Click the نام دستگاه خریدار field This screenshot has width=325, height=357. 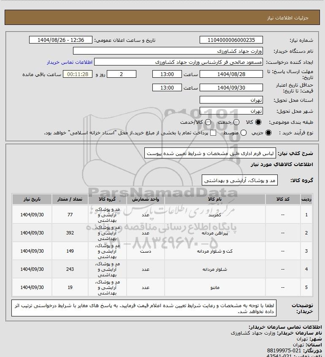(168, 51)
